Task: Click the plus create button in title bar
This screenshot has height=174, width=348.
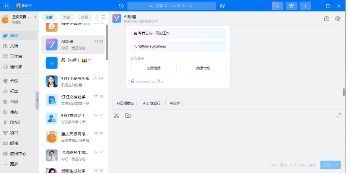Action: [x=305, y=6]
